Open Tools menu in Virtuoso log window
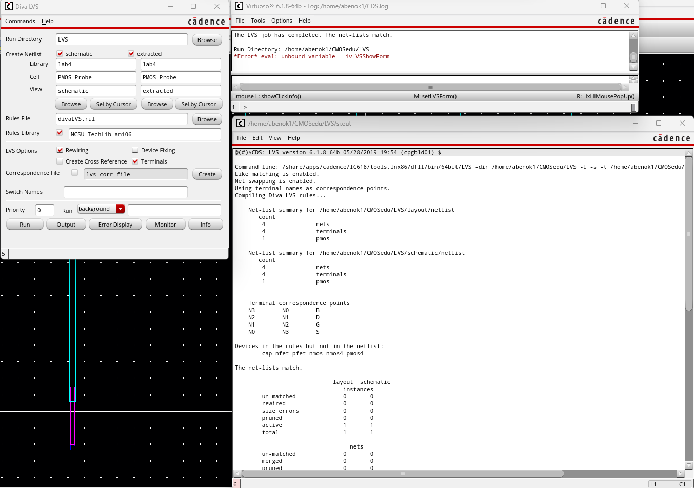 point(257,21)
